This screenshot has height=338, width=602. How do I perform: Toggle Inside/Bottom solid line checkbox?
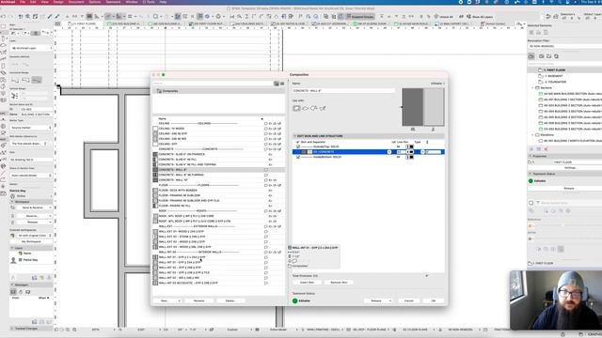pos(298,157)
